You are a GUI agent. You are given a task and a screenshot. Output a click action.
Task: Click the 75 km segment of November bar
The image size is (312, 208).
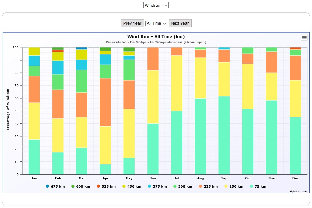(x=271, y=137)
